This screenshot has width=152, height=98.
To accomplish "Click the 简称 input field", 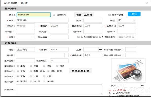I will [x=25, y=50].
